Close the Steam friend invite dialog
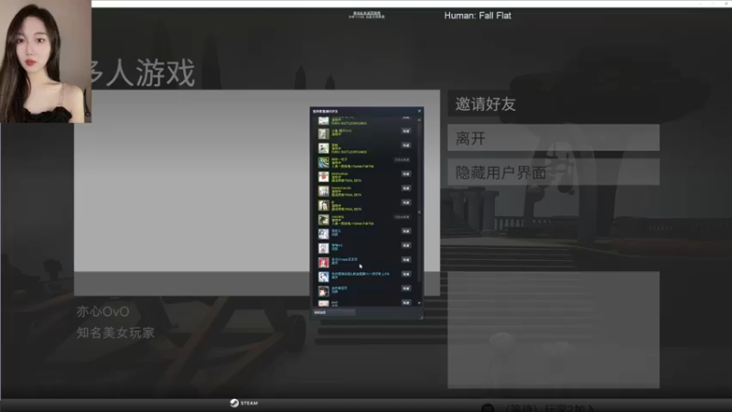Image resolution: width=732 pixels, height=412 pixels. pyautogui.click(x=419, y=111)
